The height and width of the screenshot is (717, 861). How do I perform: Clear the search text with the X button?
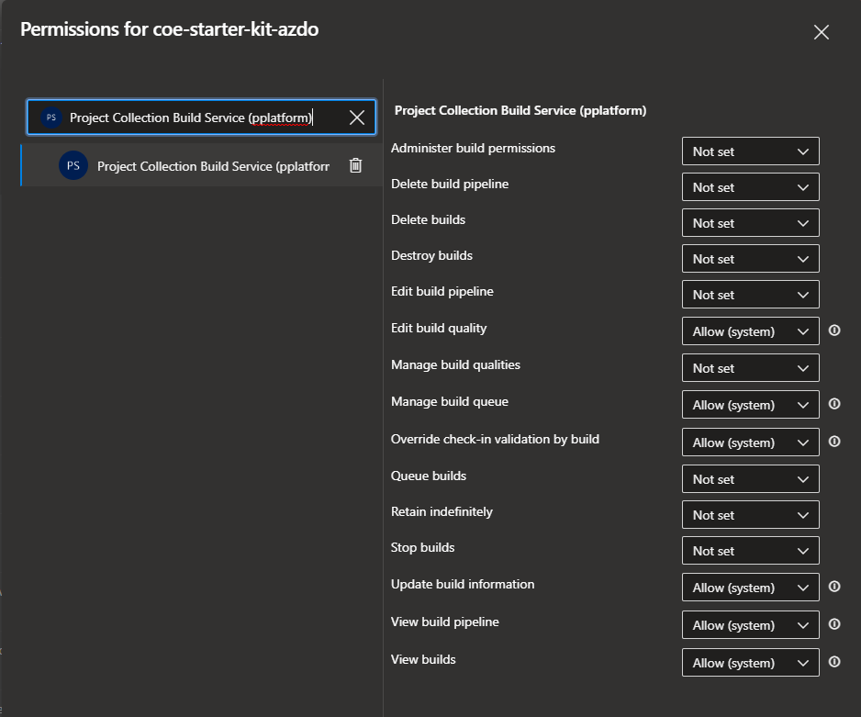pyautogui.click(x=356, y=117)
